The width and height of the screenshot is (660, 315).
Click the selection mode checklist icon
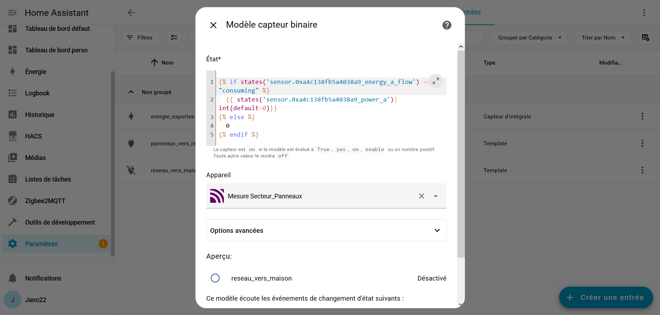(x=174, y=38)
